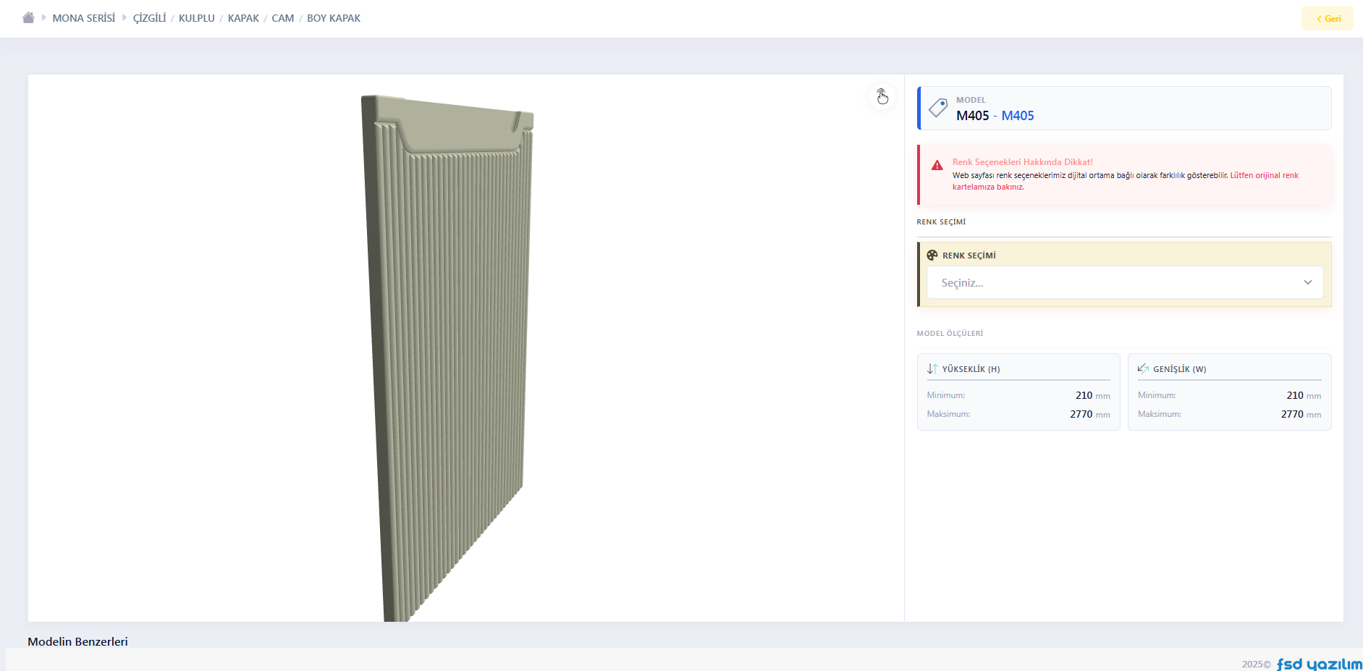Open fsd yazılım footer link

point(1319,664)
